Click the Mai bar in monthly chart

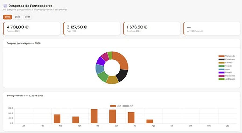pos(94,116)
